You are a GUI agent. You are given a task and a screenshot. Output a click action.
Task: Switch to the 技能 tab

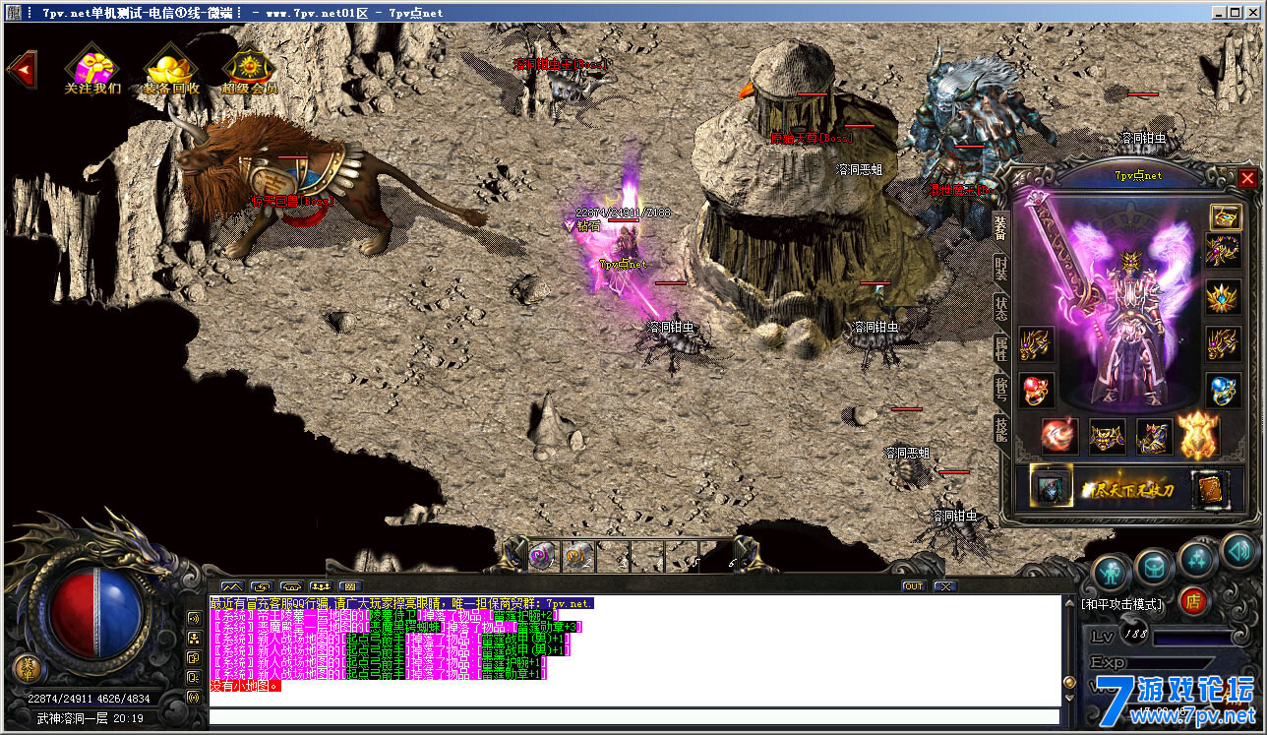click(x=1000, y=429)
